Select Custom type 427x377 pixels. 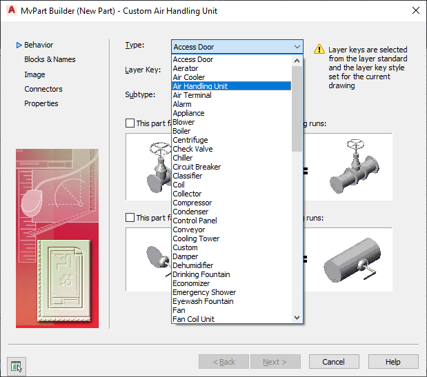[x=232, y=247]
